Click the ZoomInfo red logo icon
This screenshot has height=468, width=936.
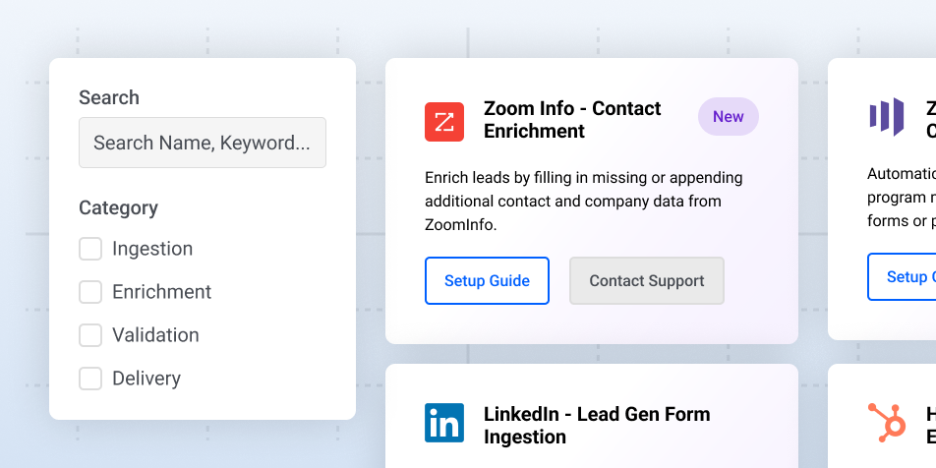tap(444, 121)
